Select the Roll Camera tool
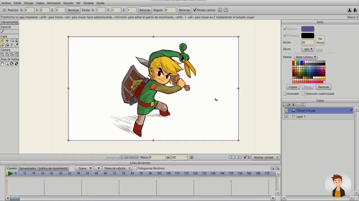359x201 pixels. coord(12,54)
